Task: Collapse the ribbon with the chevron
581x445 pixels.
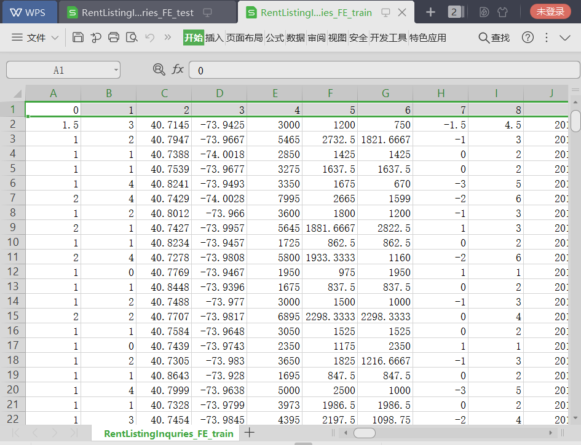Action: point(564,37)
